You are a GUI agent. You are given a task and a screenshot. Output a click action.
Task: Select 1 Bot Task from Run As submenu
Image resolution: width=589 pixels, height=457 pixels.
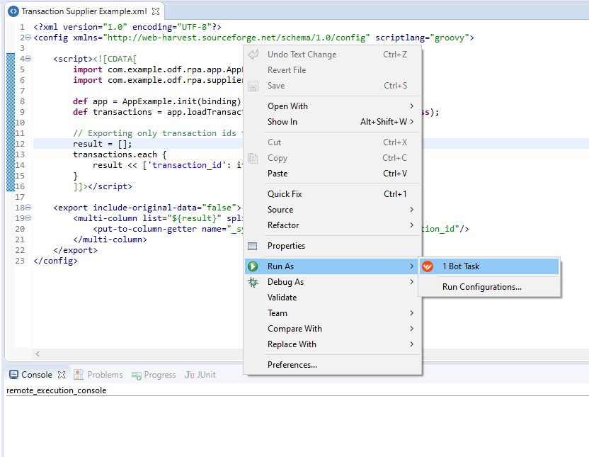pyautogui.click(x=489, y=266)
